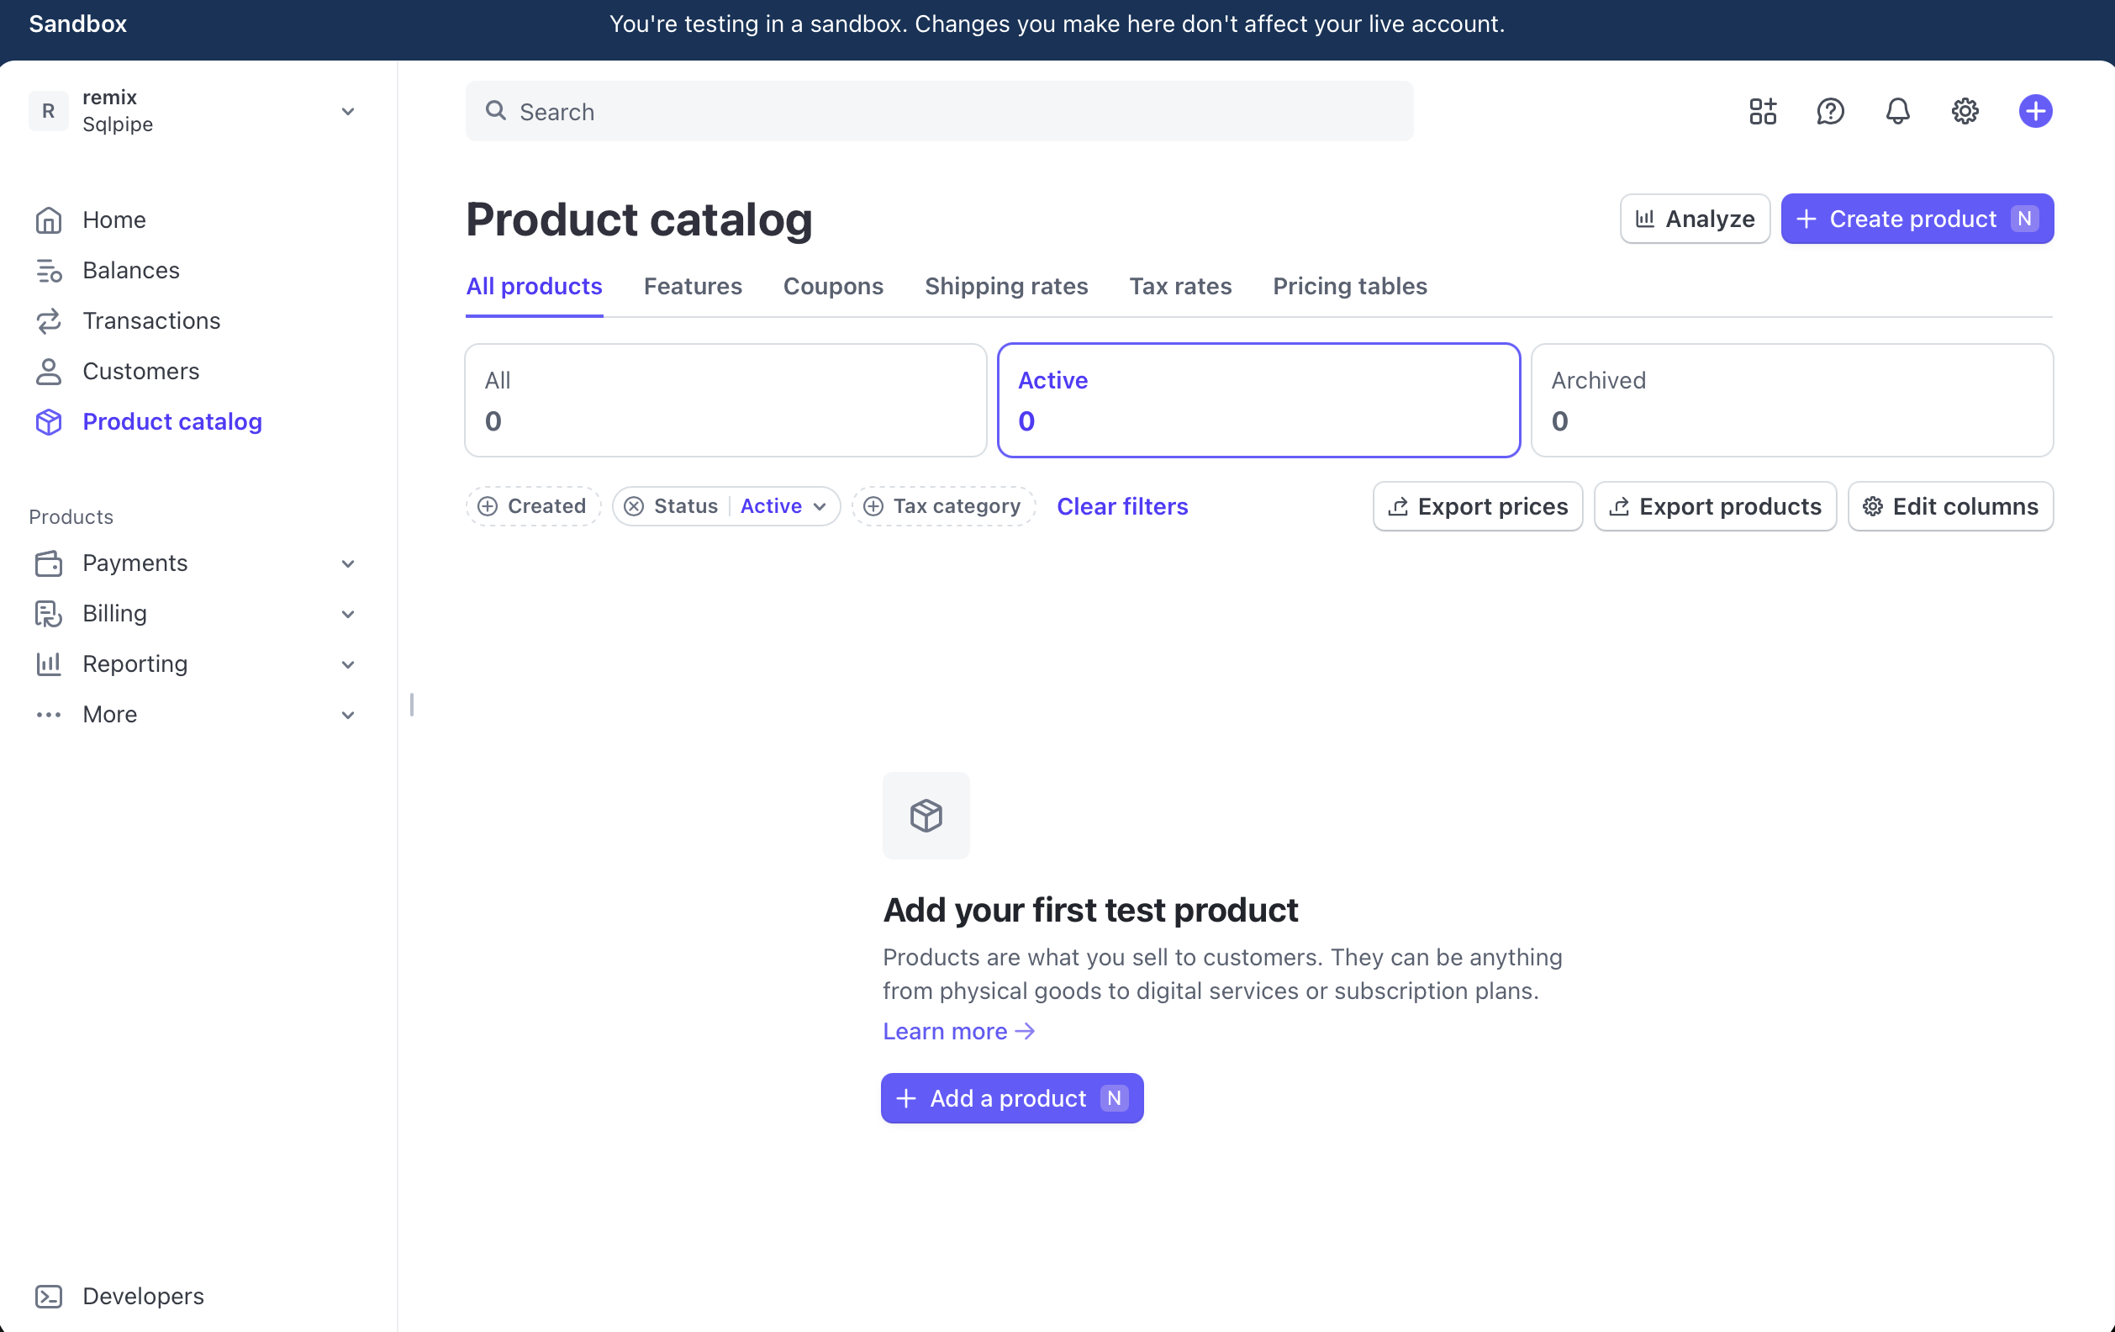The width and height of the screenshot is (2115, 1332).
Task: Select the Archived products card
Action: tap(1791, 399)
